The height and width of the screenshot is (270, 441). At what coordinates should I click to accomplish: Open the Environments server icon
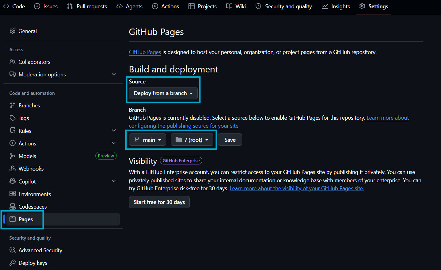(13, 194)
